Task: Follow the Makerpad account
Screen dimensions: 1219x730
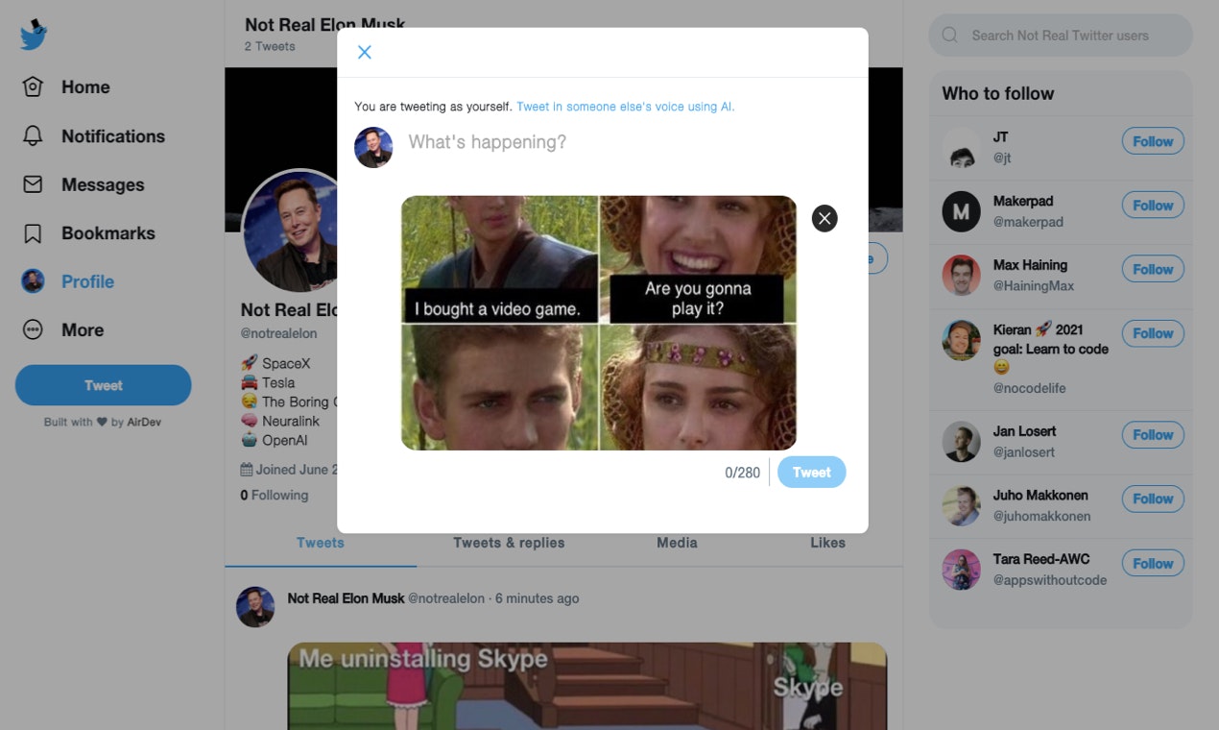Action: pyautogui.click(x=1152, y=205)
